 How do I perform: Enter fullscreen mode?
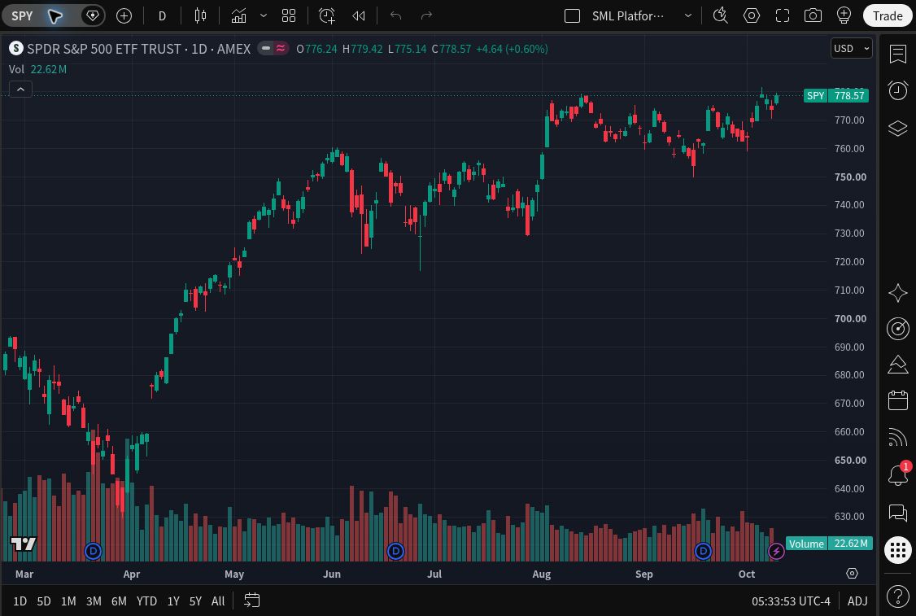(783, 15)
